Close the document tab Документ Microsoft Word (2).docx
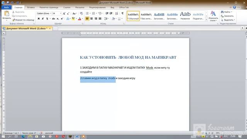The image size is (247, 139). tap(50, 29)
